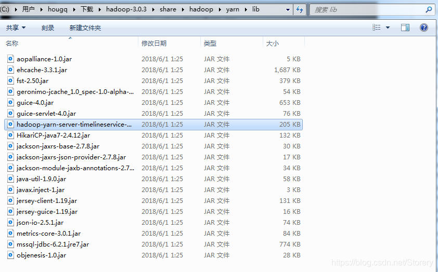Click the jackson-module-jaxb-annotations jar icon
The height and width of the screenshot is (272, 438).
pos(10,168)
